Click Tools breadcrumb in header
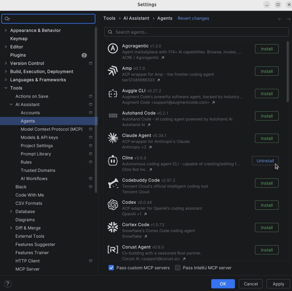The width and height of the screenshot is (292, 291). pyautogui.click(x=109, y=18)
